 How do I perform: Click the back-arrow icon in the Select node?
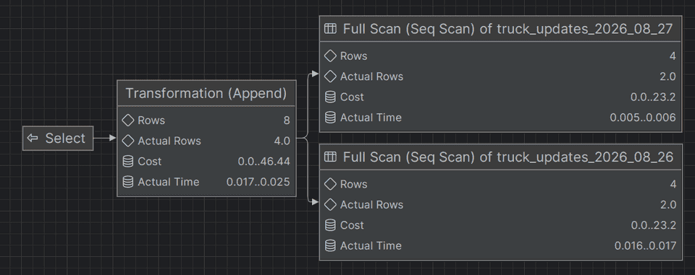33,139
